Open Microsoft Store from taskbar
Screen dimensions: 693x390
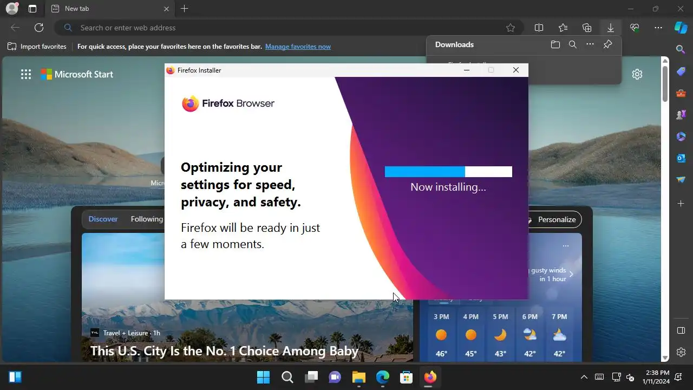coord(407,377)
